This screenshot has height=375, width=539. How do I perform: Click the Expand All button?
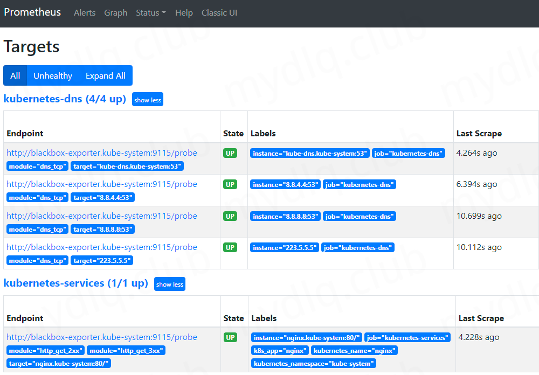tap(106, 75)
